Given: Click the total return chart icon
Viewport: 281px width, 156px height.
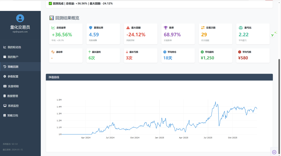Looking at the screenshot, I should click(x=53, y=28).
